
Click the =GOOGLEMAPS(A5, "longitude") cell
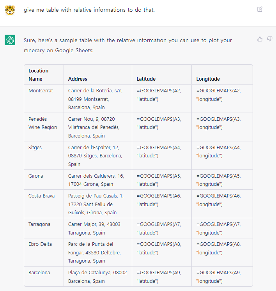222,180
